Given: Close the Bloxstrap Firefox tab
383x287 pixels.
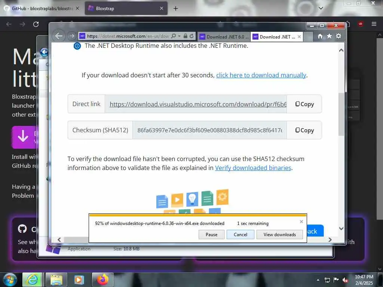Looking at the screenshot, I should point(162,8).
